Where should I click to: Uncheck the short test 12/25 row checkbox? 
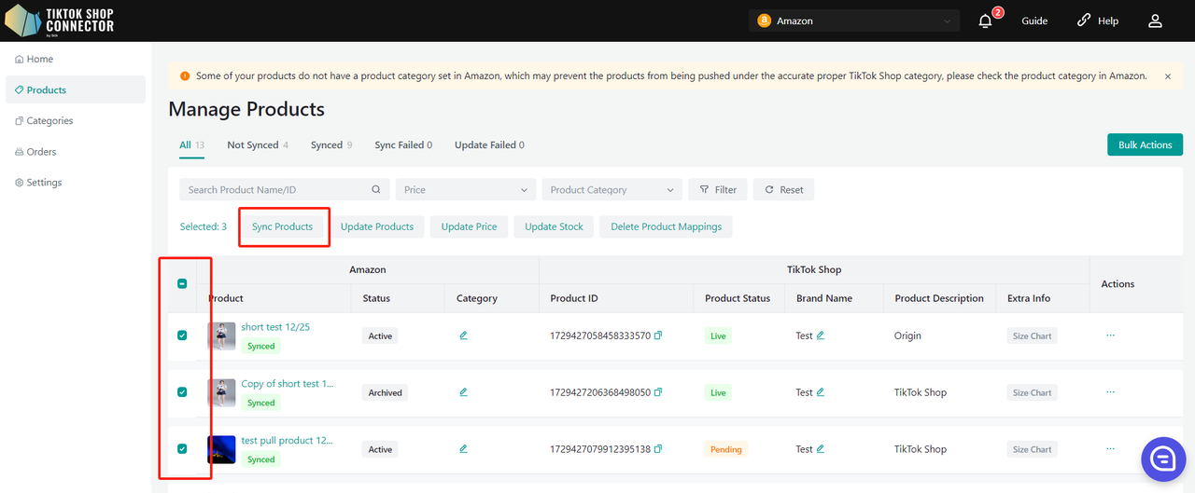(x=182, y=336)
